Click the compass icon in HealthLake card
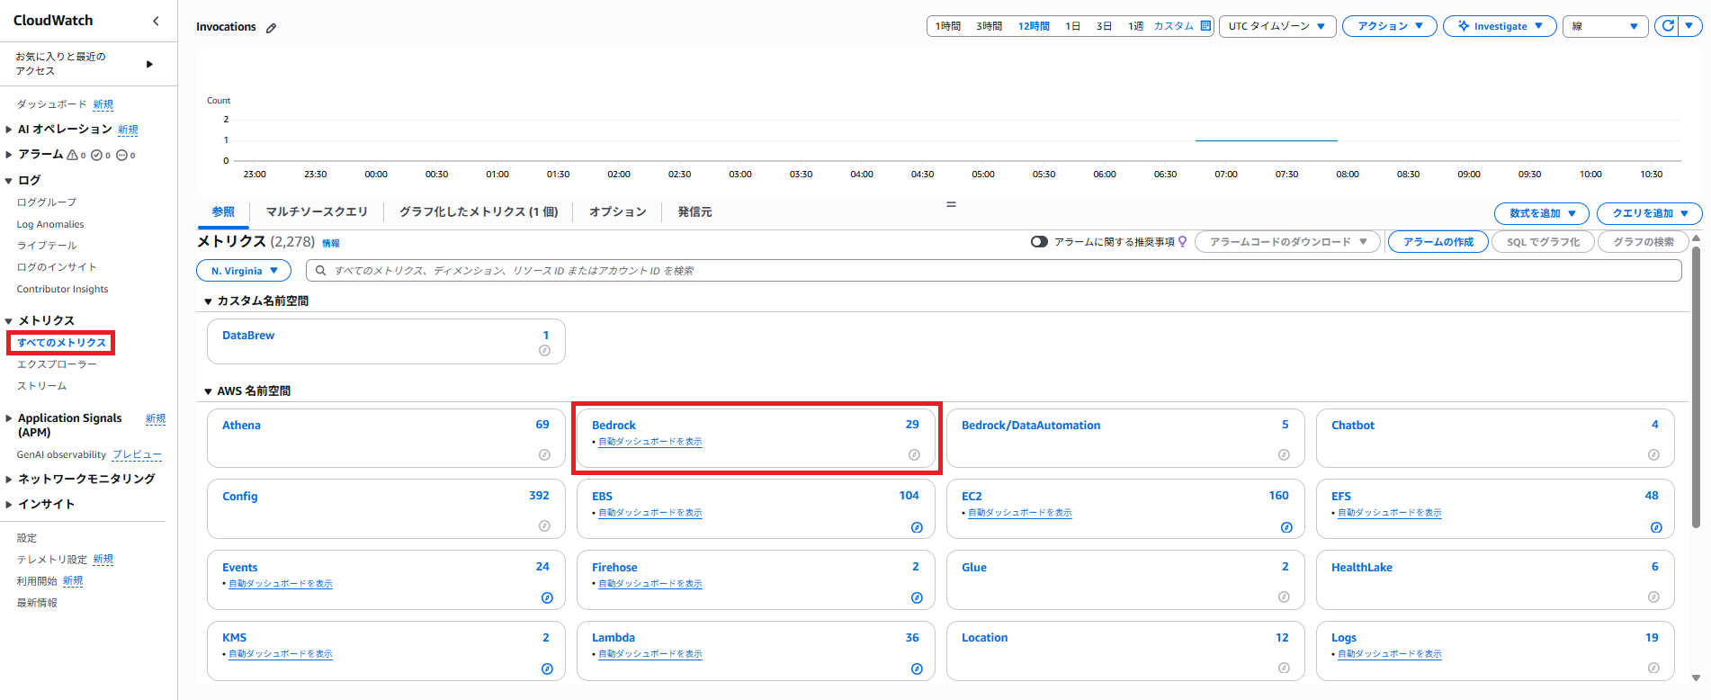1711x700 pixels. [1653, 597]
